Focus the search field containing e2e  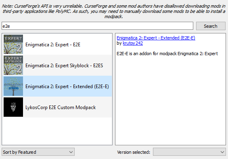tap(97, 26)
